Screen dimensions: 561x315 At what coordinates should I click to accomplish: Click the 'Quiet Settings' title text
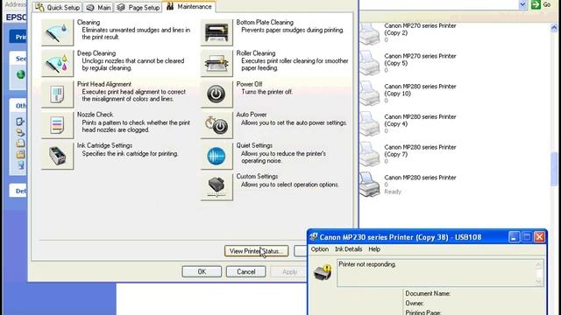click(254, 146)
